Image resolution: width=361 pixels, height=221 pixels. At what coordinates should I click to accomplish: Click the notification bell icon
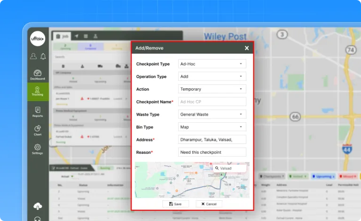coord(43,56)
